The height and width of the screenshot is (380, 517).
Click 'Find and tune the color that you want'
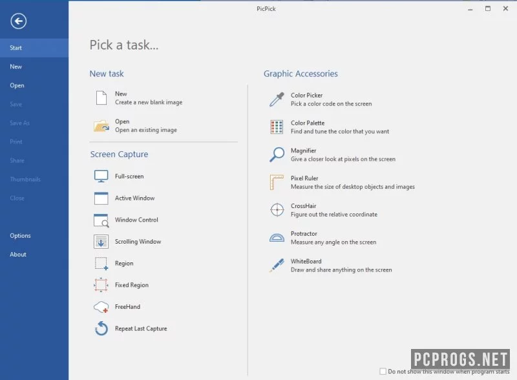(340, 131)
